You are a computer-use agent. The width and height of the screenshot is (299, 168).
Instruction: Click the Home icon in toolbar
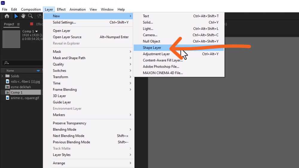click(7, 16)
